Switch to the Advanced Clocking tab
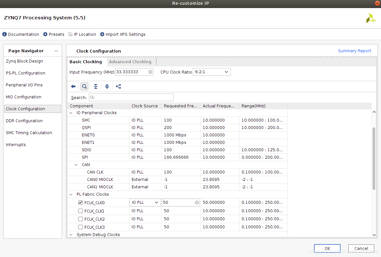This screenshot has width=381, height=257. [x=130, y=62]
